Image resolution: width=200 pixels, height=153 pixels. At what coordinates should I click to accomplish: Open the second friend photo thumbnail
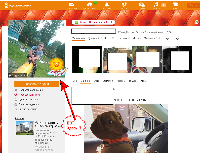point(117,60)
